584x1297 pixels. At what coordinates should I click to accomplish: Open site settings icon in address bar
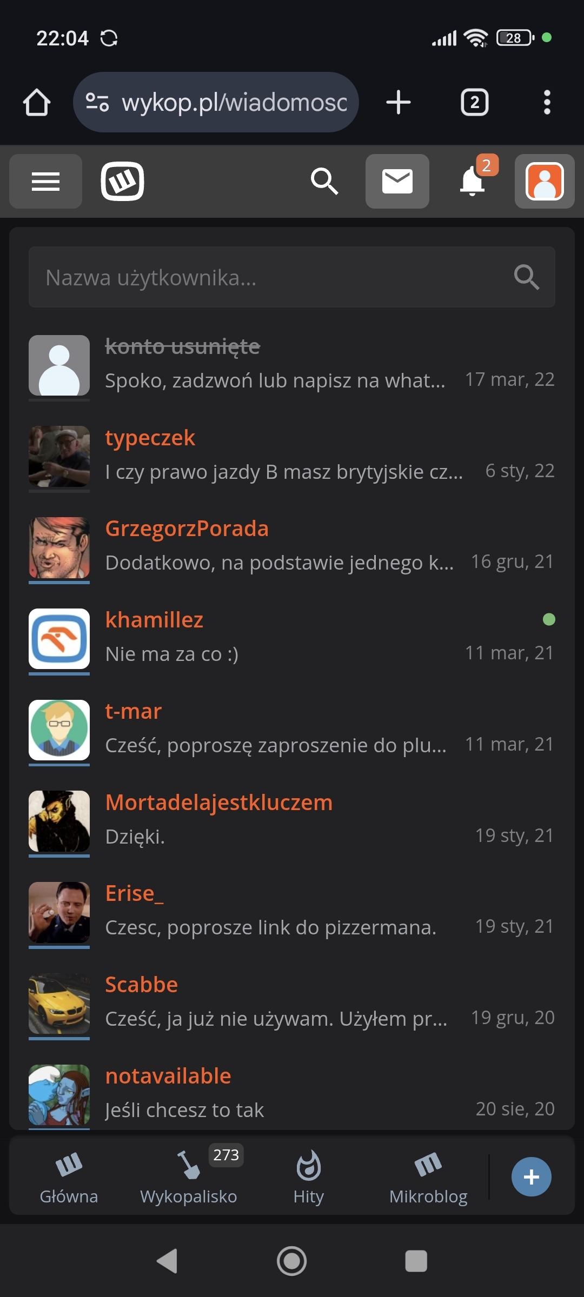(x=97, y=102)
